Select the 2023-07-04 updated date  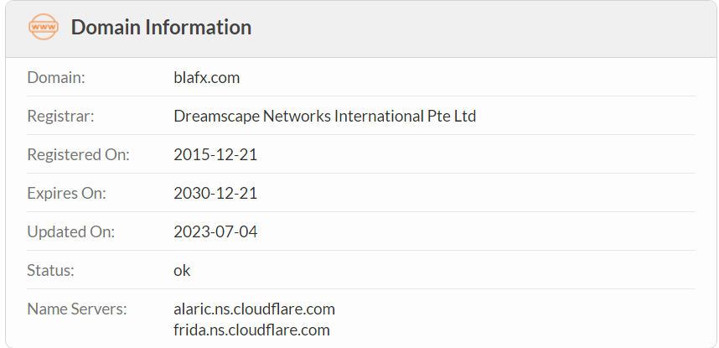pyautogui.click(x=215, y=231)
